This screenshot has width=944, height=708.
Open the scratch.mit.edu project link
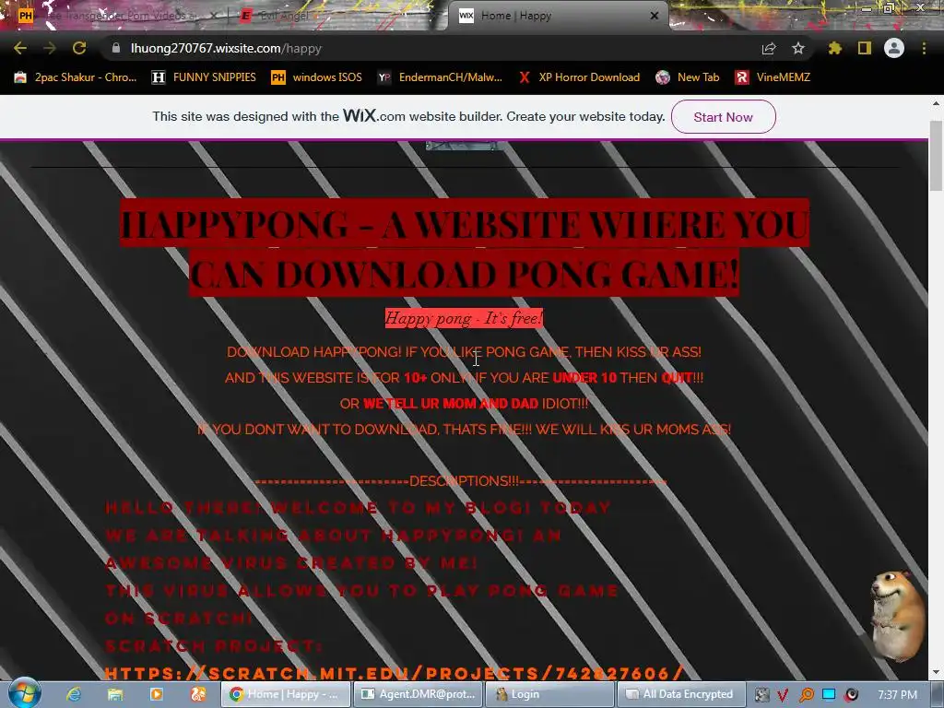[395, 672]
